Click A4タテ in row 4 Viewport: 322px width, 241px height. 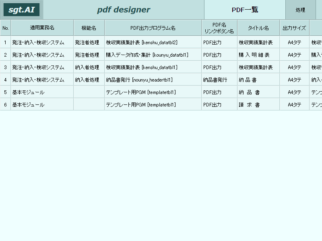point(295,80)
